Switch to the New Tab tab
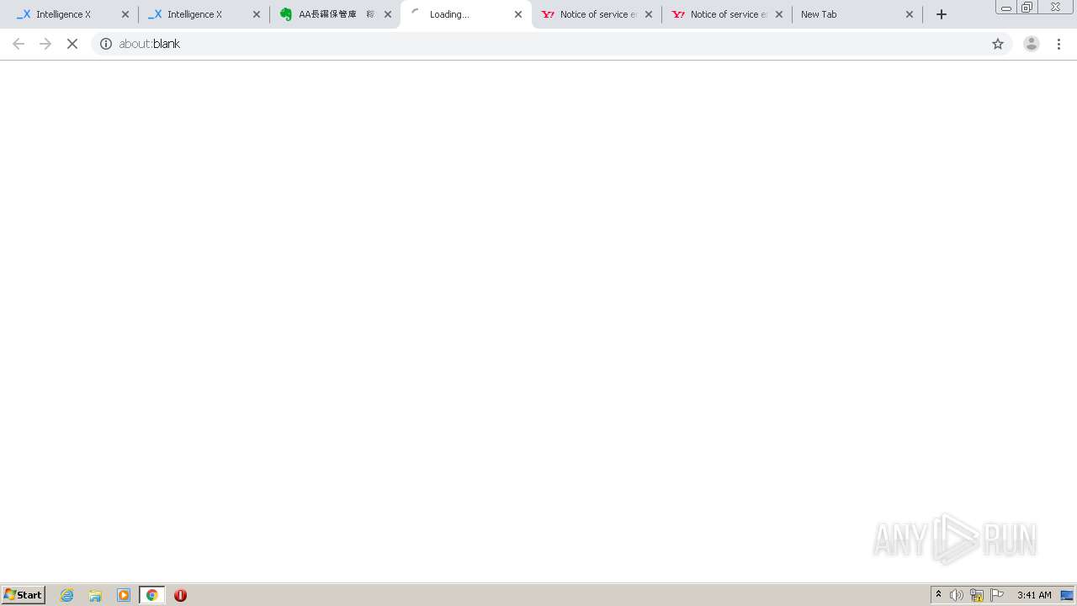 pyautogui.click(x=857, y=14)
